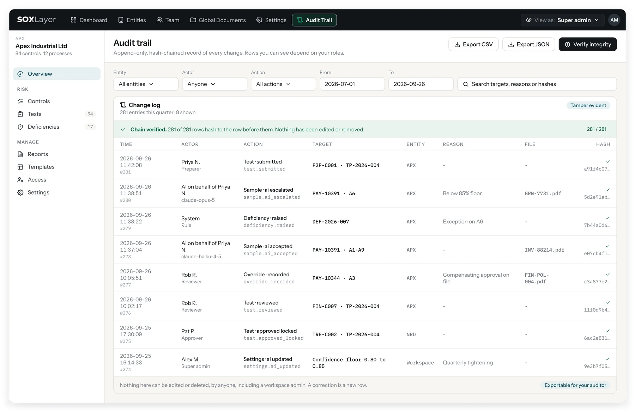635x412 pixels.
Task: Open Access in the sidebar
Action: (x=57, y=180)
